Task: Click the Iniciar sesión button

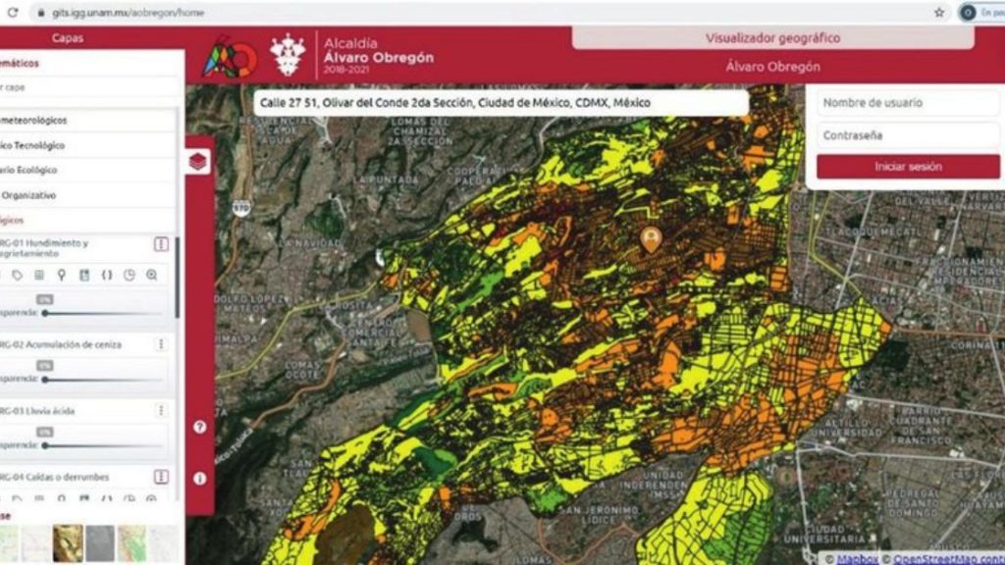Action: [x=908, y=167]
